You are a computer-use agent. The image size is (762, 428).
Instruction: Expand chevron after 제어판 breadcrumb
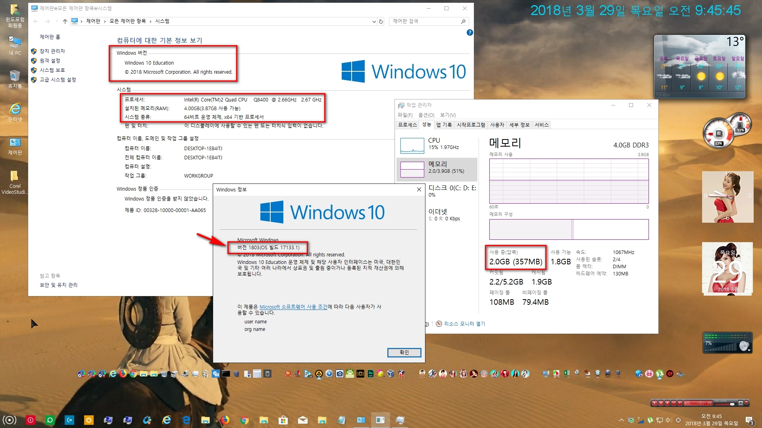pyautogui.click(x=105, y=21)
